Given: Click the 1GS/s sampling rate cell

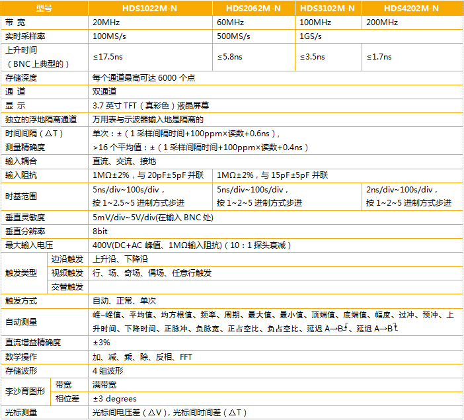Looking at the screenshot, I should pos(312,36).
